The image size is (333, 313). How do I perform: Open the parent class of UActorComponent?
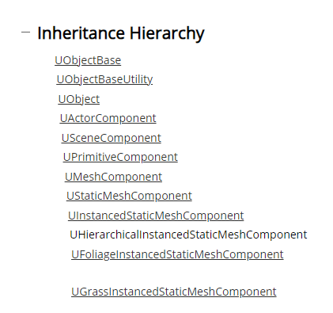pyautogui.click(x=79, y=99)
